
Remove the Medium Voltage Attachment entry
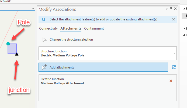click(x=171, y=81)
